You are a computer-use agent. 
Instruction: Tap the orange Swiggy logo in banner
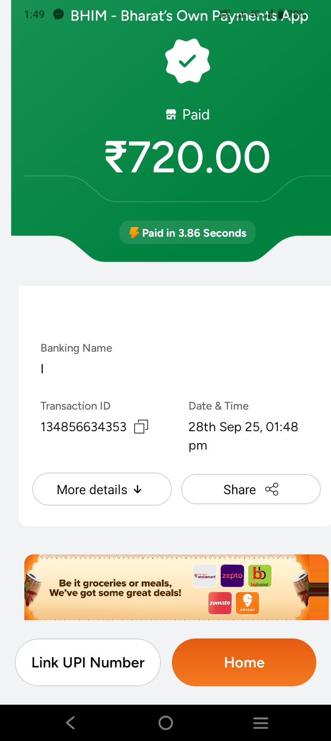tap(247, 603)
